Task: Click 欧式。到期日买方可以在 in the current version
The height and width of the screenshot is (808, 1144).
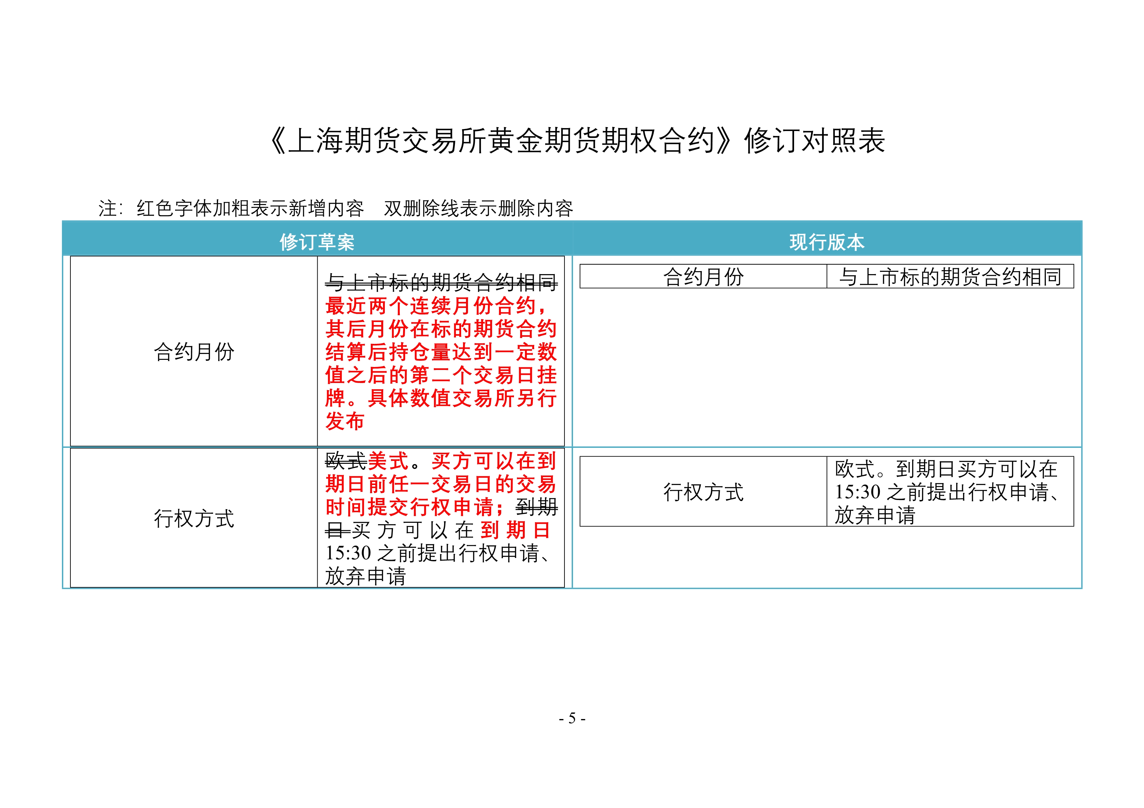Action: pos(946,468)
